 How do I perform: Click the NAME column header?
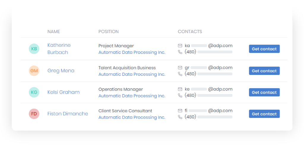coord(54,32)
